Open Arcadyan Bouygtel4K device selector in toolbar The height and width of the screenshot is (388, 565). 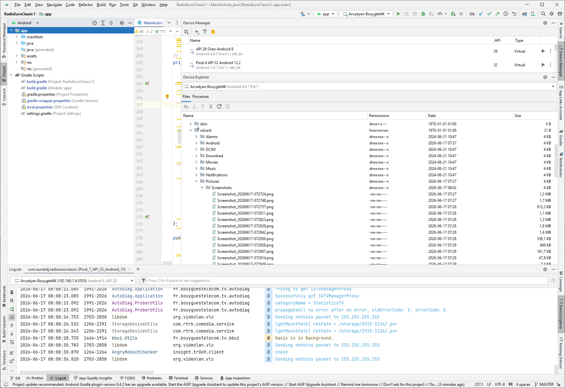tap(366, 14)
